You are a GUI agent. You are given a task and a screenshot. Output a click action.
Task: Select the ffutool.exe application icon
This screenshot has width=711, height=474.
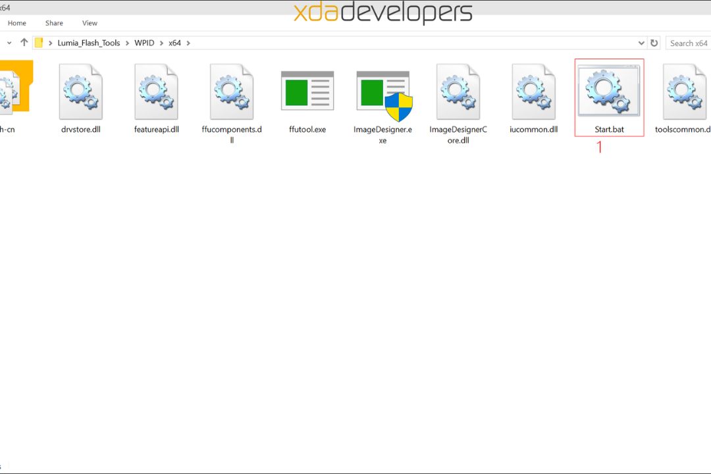(x=307, y=91)
